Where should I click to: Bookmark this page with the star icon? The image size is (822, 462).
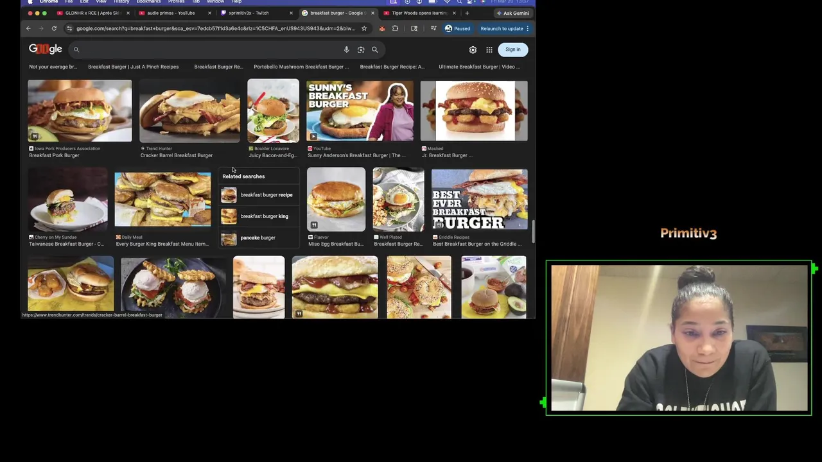coord(363,28)
